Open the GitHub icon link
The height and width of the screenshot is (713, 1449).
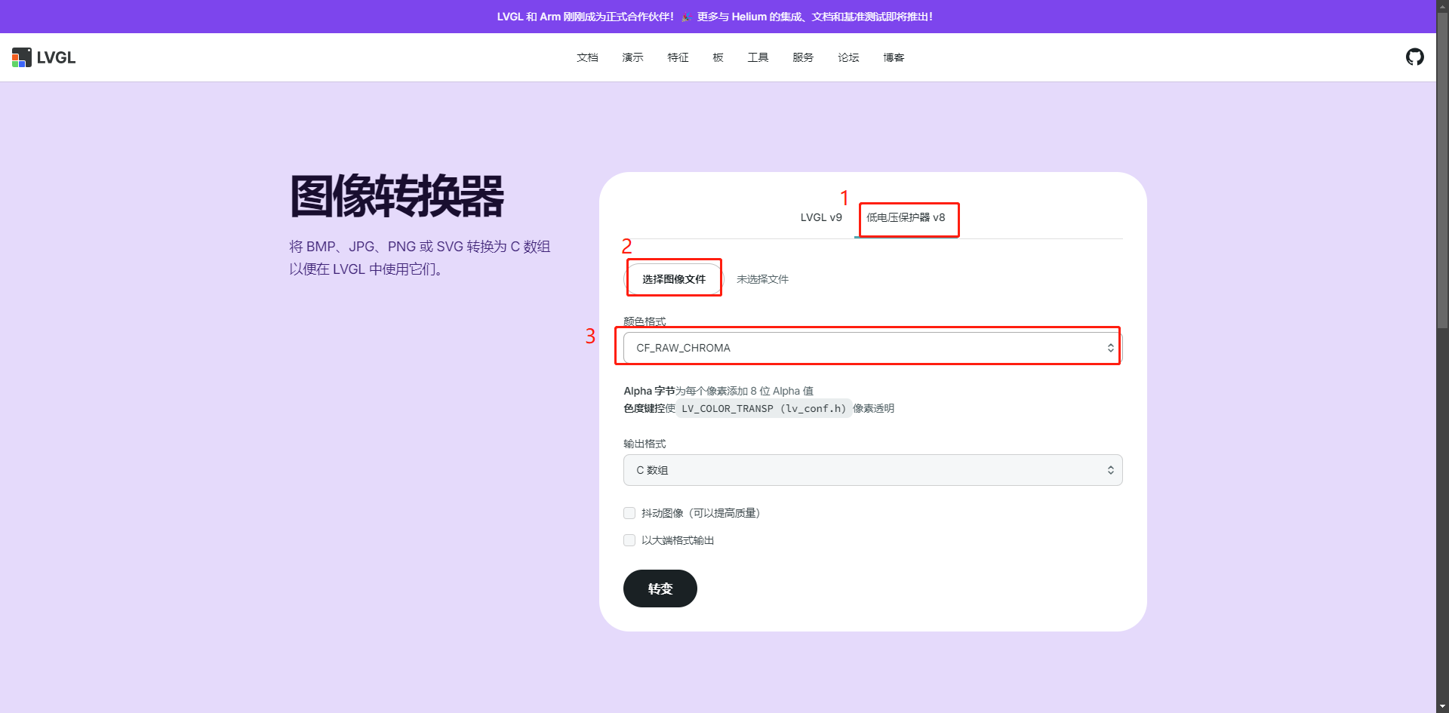(x=1415, y=57)
